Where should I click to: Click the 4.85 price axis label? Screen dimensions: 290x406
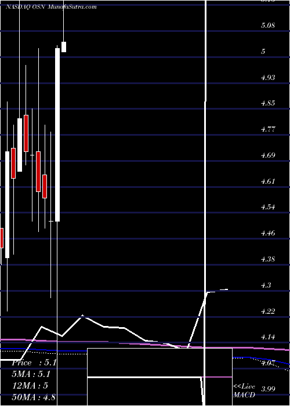[268, 103]
